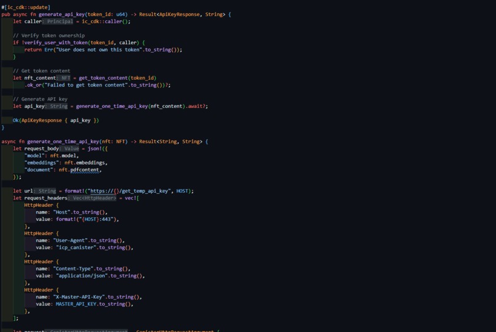Open the https get_temp_api_key URL string

[129, 191]
